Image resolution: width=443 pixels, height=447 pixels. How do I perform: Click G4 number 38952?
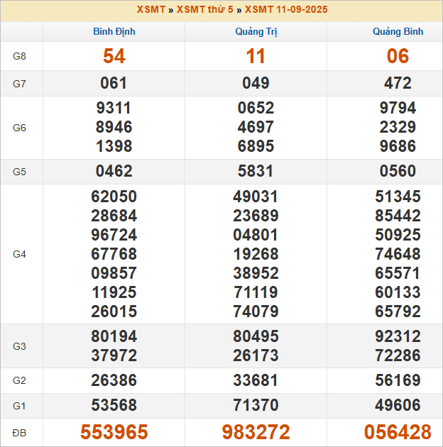pos(256,273)
